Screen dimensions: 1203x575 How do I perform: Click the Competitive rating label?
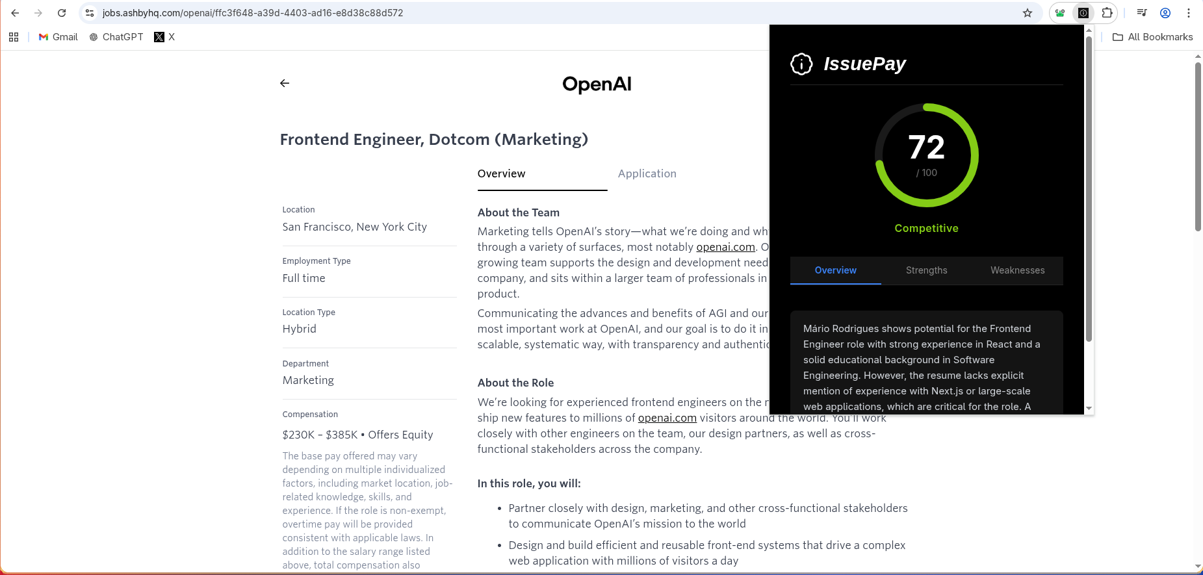[927, 228]
